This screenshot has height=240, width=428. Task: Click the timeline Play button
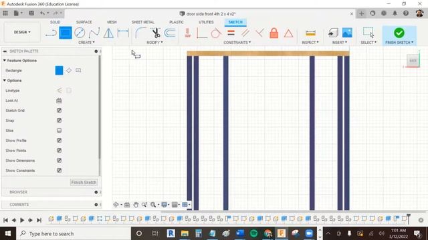pos(22,220)
